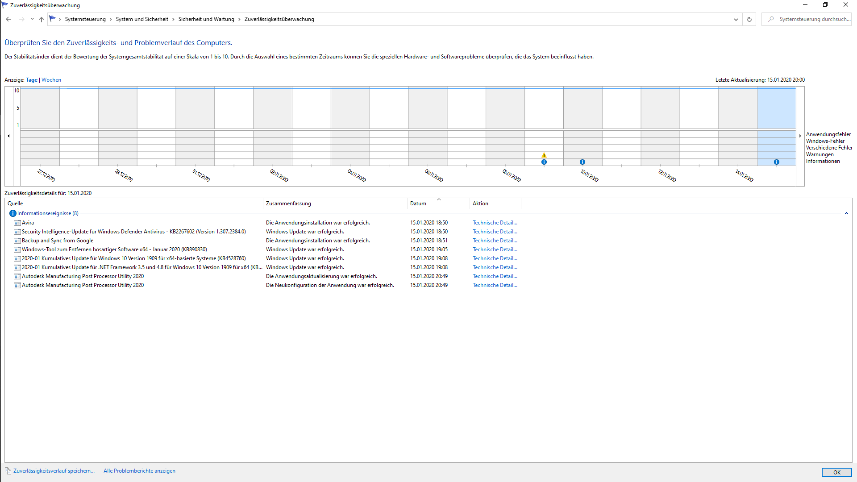Go up one level with the up arrow
Viewport: 857px width, 482px height.
42,19
